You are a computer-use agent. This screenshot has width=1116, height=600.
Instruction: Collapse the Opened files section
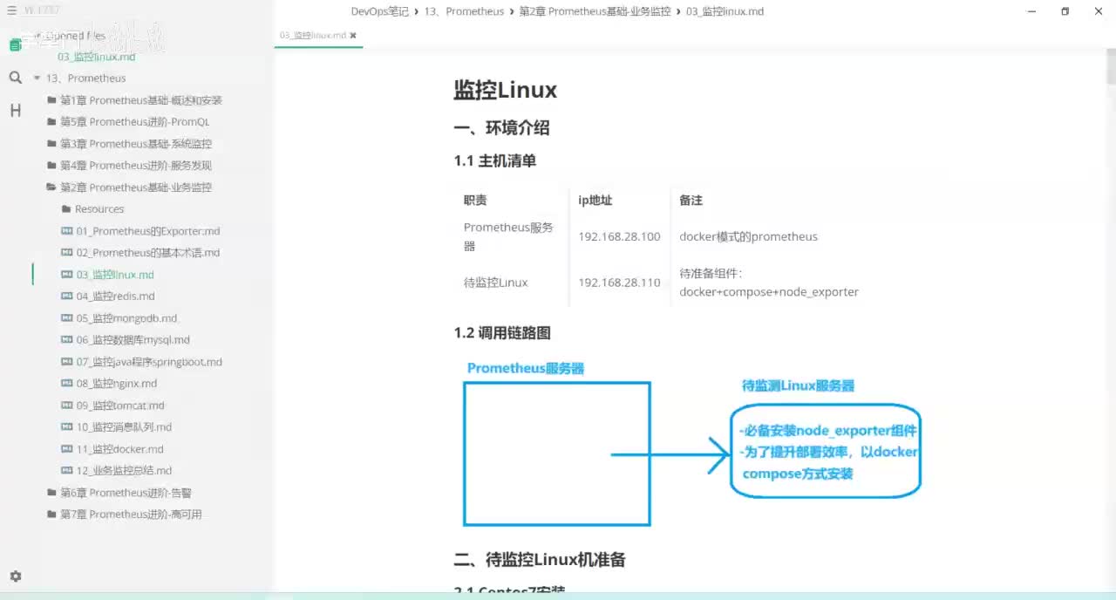[37, 36]
